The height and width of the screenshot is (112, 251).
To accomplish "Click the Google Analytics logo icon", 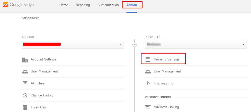I will (5, 5).
